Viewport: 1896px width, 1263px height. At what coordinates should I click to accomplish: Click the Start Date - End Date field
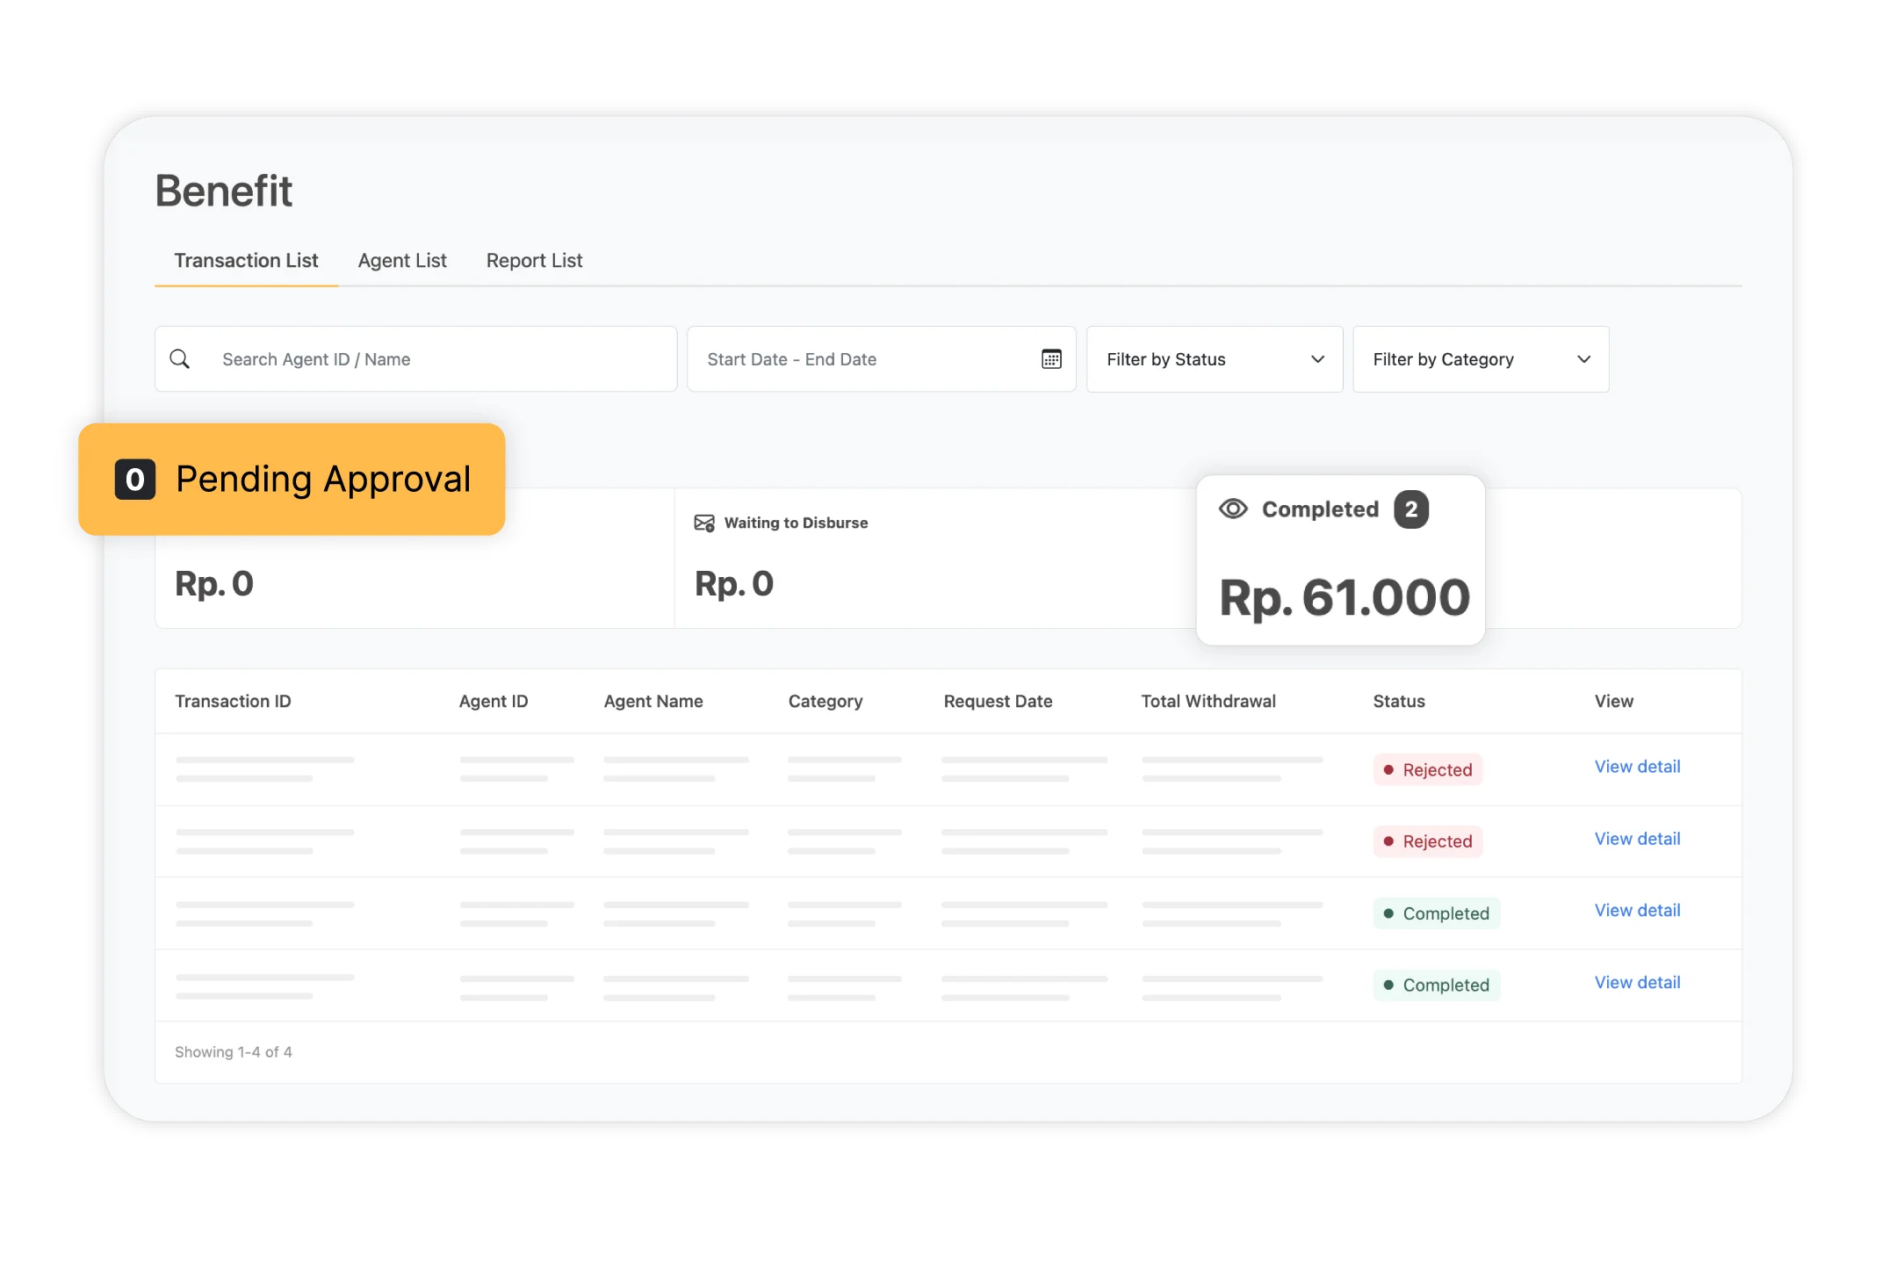pos(881,359)
